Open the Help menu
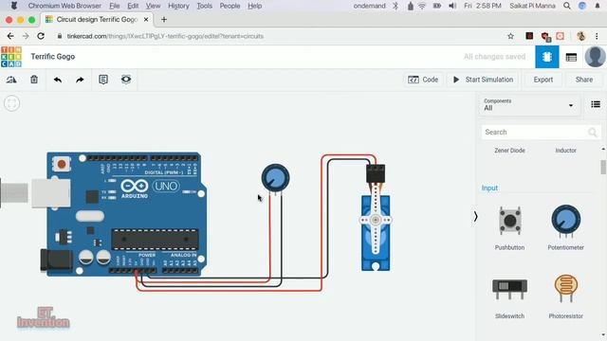 point(255,6)
